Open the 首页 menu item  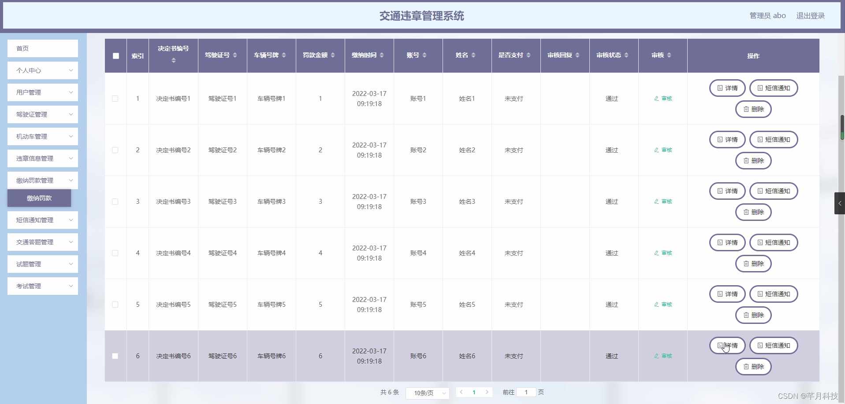tap(42, 48)
